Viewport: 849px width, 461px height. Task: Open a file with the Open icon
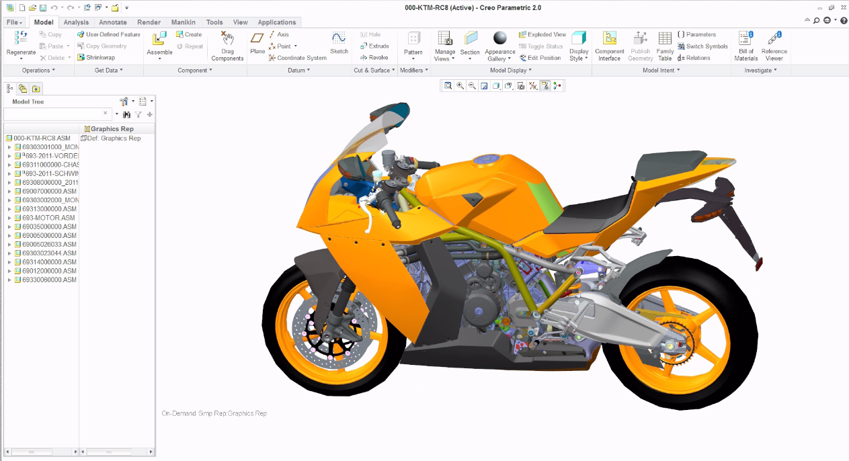[x=32, y=7]
